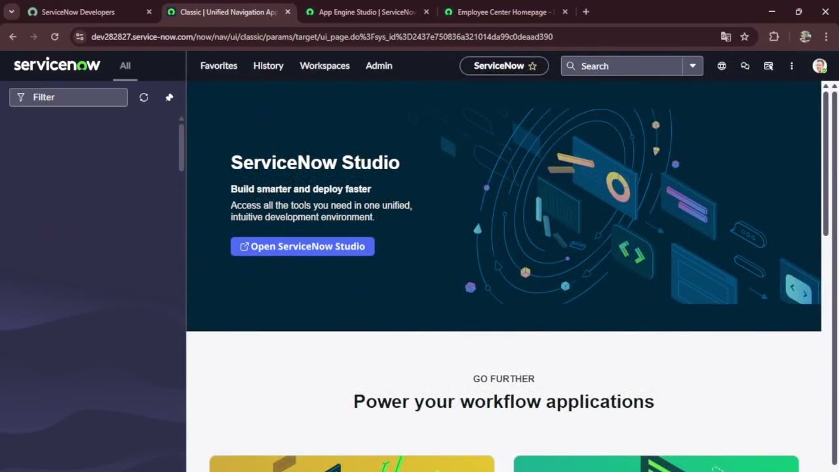Open the Workspaces menu
The image size is (839, 472).
(325, 66)
